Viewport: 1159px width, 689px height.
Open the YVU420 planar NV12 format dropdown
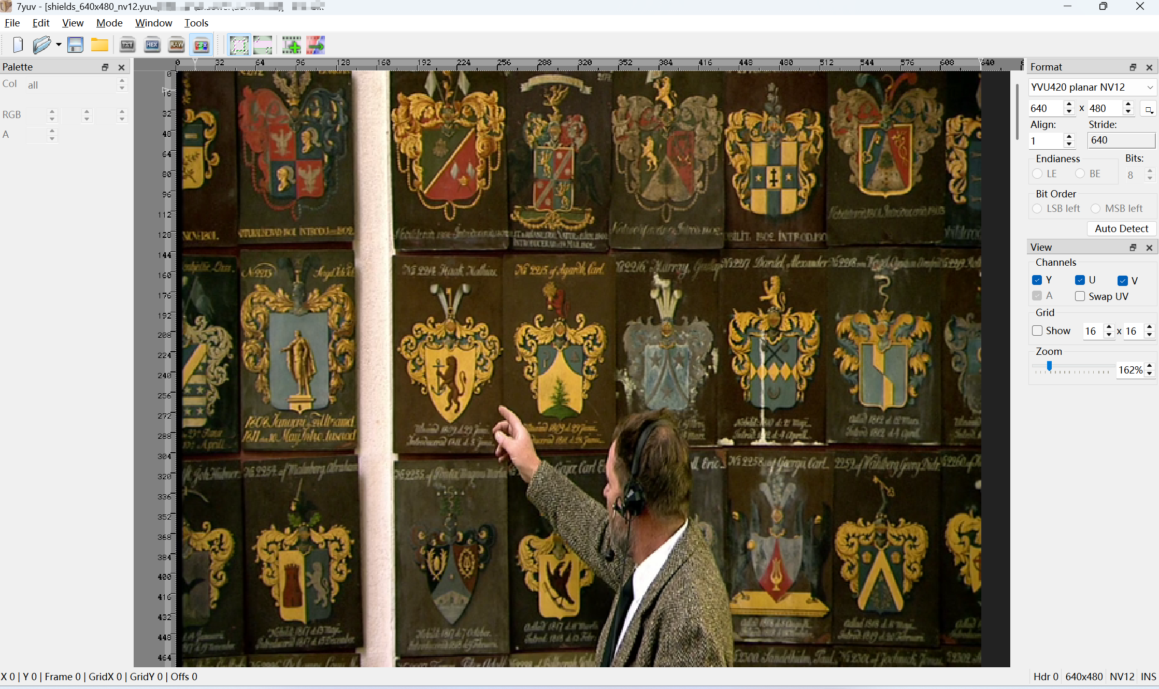1092,87
